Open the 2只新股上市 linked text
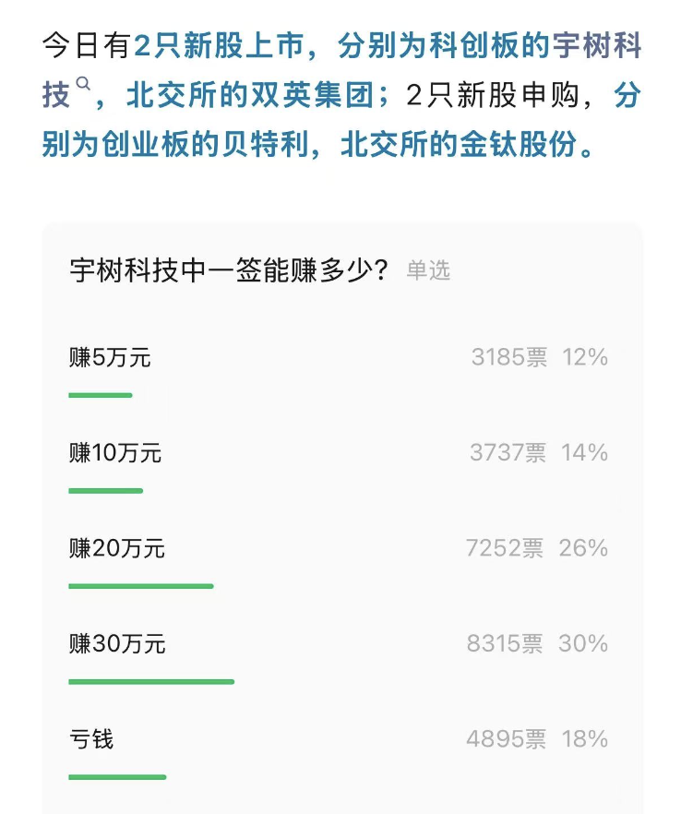This screenshot has width=681, height=814. pyautogui.click(x=219, y=45)
